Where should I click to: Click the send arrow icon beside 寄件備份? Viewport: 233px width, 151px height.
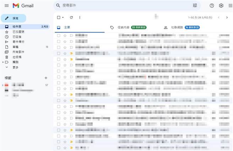(7, 42)
